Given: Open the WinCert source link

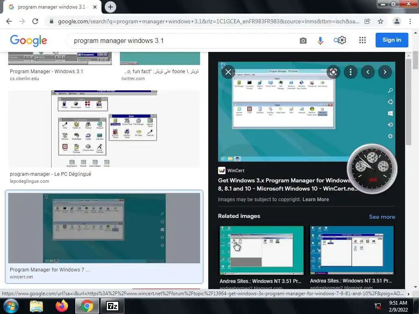Looking at the screenshot, I should (232, 170).
